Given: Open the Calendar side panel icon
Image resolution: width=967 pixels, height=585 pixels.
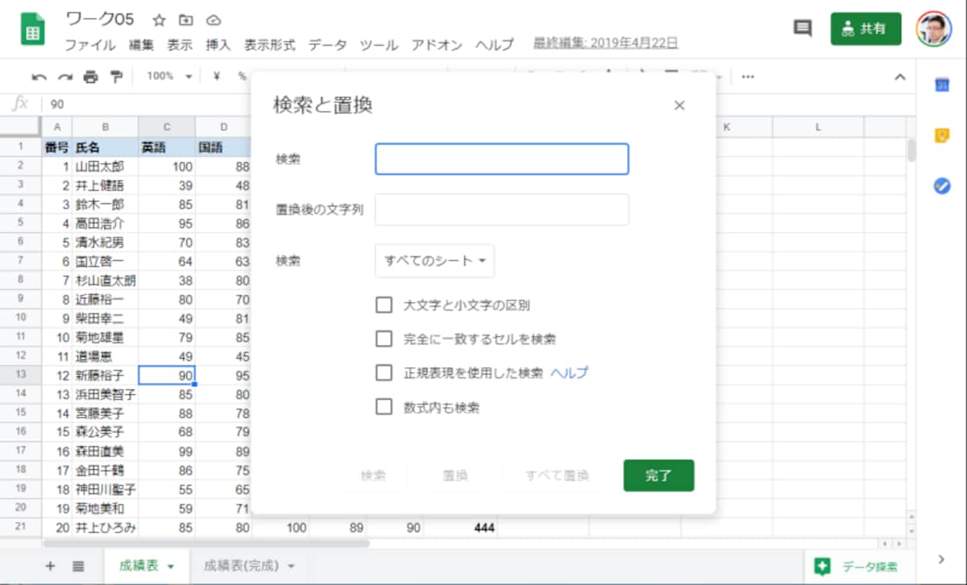Looking at the screenshot, I should point(942,85).
